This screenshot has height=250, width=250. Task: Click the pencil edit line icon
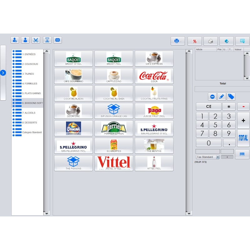(x=222, y=97)
